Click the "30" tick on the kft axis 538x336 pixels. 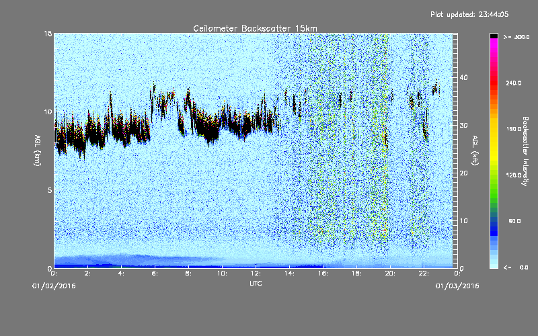click(x=463, y=126)
